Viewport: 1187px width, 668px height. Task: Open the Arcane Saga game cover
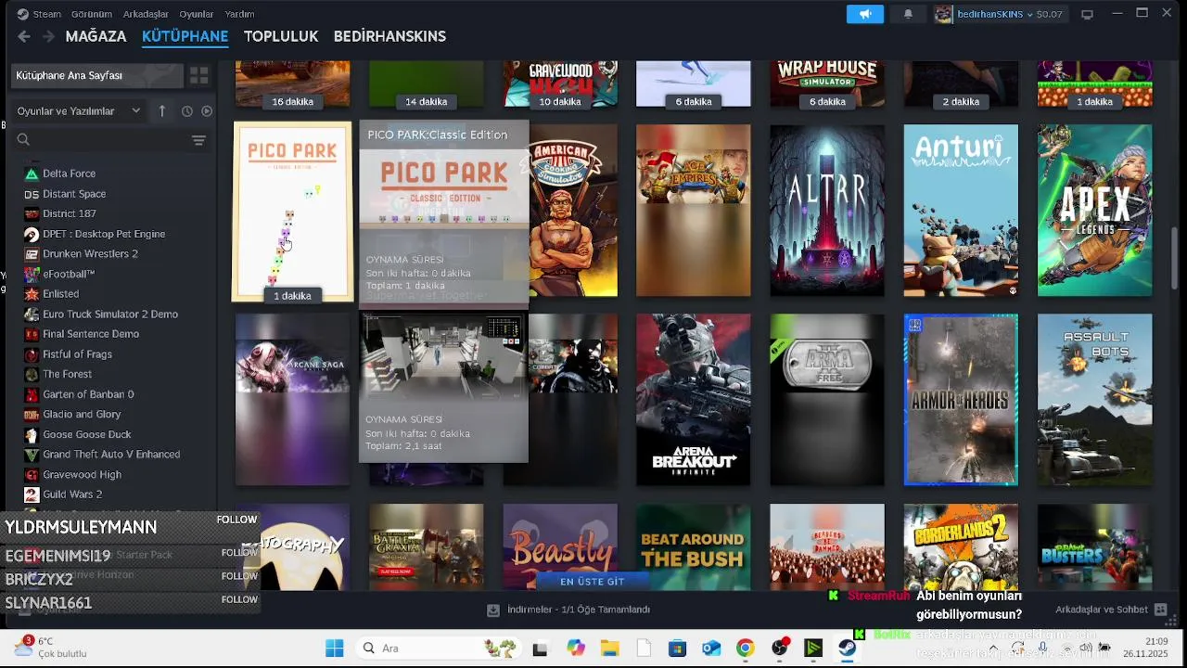[x=292, y=400]
